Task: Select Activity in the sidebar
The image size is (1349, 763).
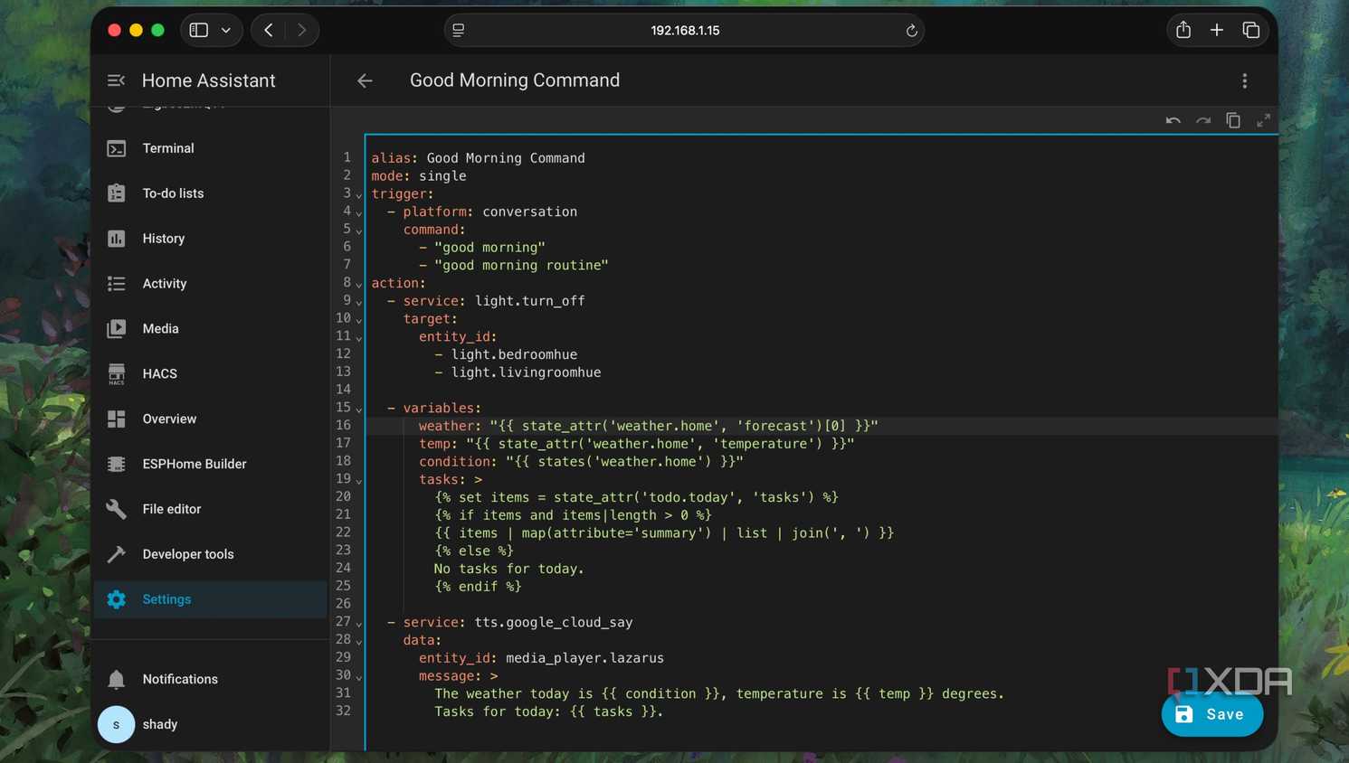Action: (x=210, y=284)
